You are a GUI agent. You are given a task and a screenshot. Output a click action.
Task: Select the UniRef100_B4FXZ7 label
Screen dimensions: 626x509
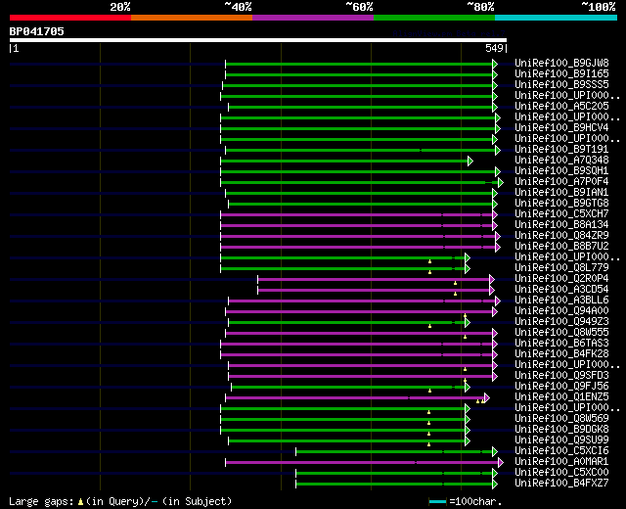tap(561, 483)
